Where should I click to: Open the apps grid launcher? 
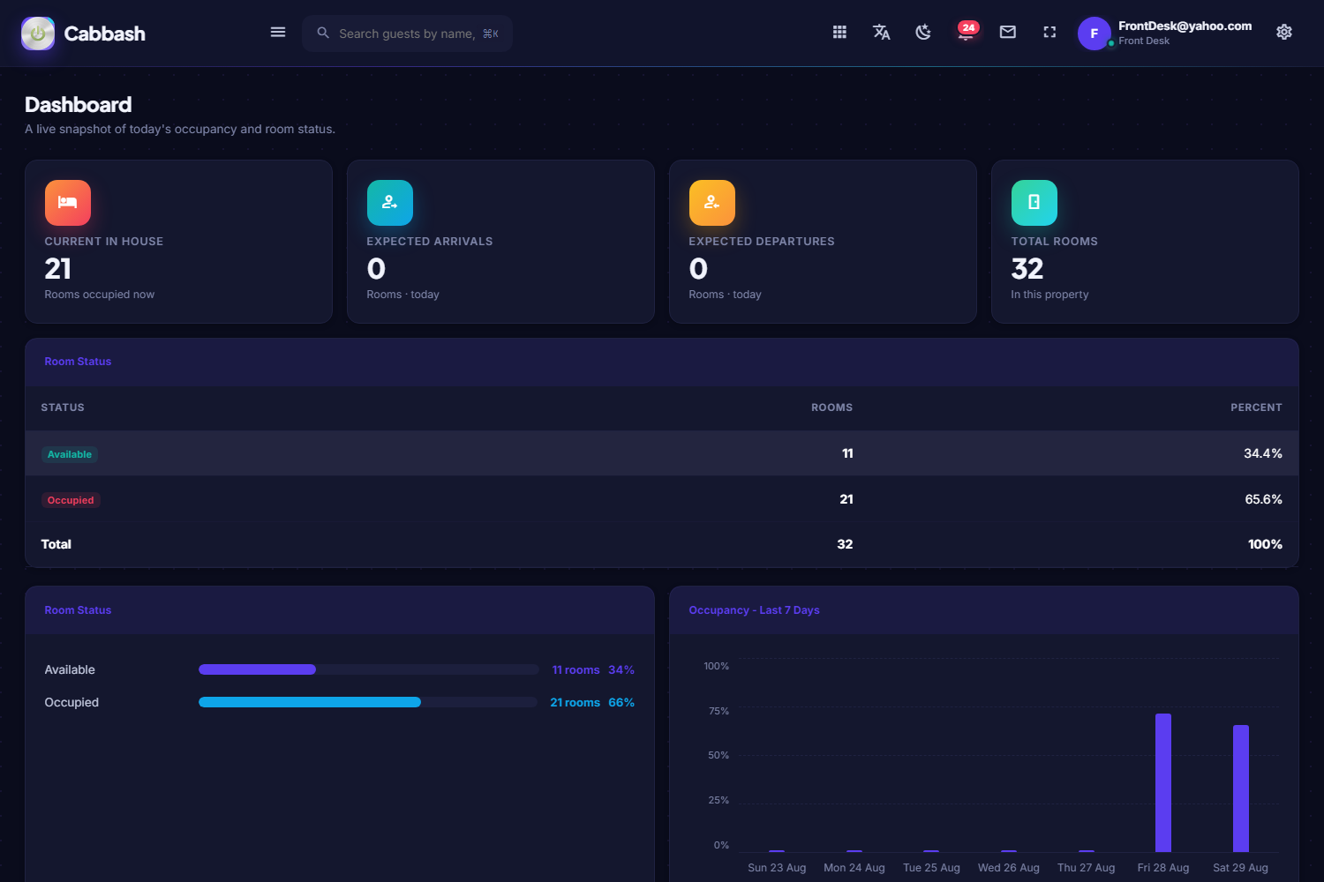coord(839,33)
